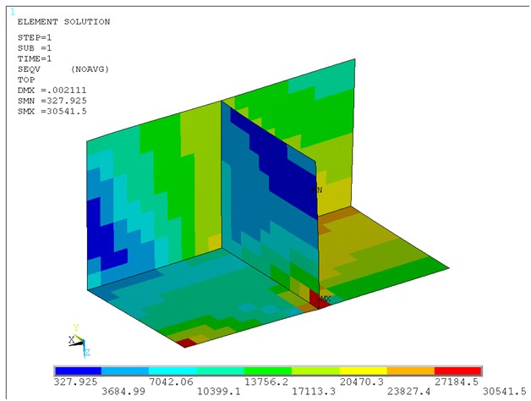Select the red legend color band
Screen dimensions: 531x401
point(457,371)
